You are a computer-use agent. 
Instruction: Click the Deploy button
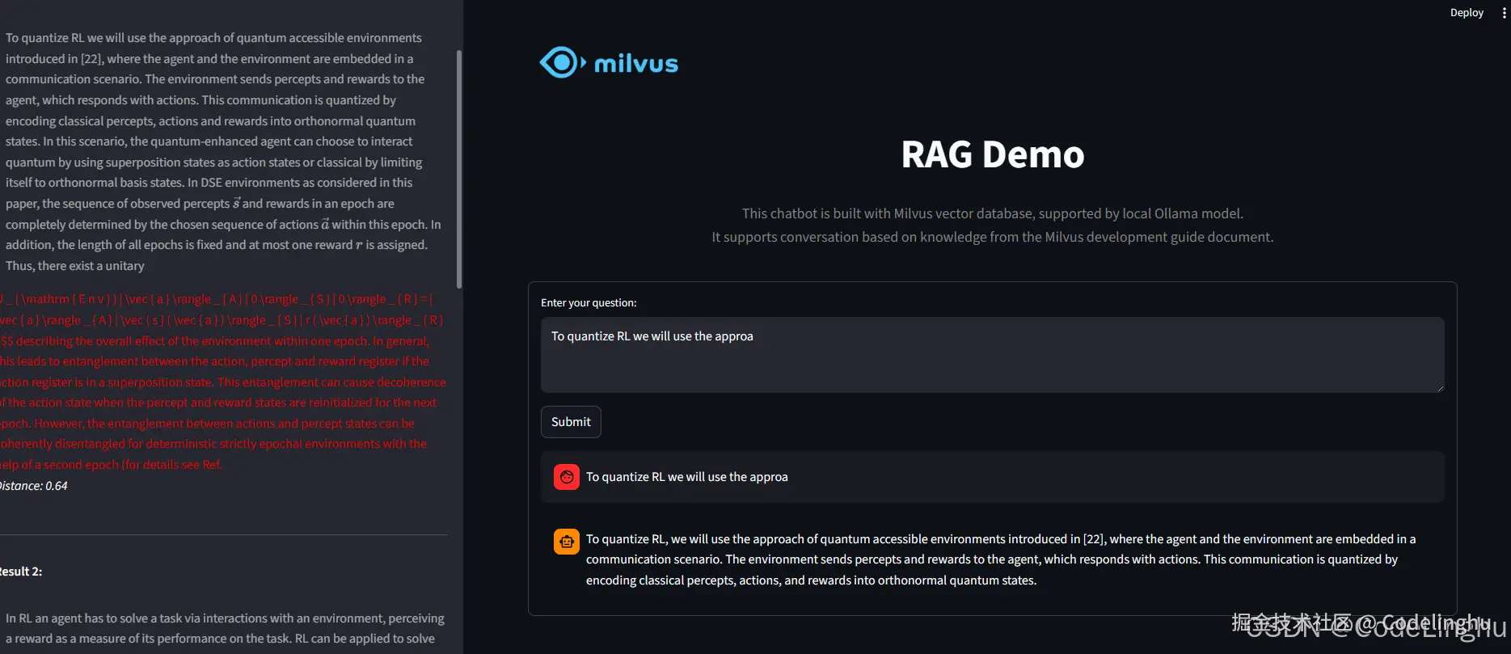pos(1467,13)
